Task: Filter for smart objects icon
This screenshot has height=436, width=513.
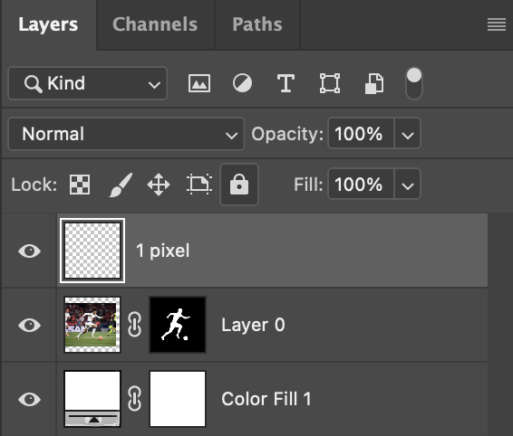Action: coord(374,83)
